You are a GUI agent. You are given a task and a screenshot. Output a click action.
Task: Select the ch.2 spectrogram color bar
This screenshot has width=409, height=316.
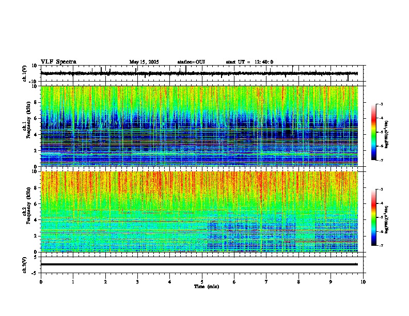point(373,217)
